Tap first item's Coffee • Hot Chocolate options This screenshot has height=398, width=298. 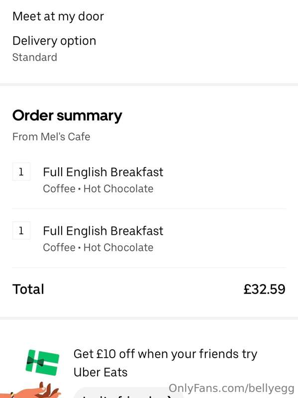[98, 189]
